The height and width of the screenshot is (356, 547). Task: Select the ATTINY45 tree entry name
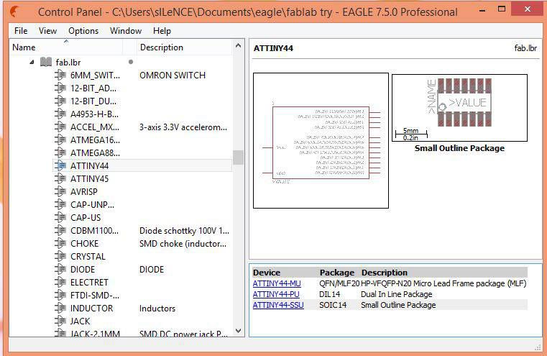click(x=89, y=178)
